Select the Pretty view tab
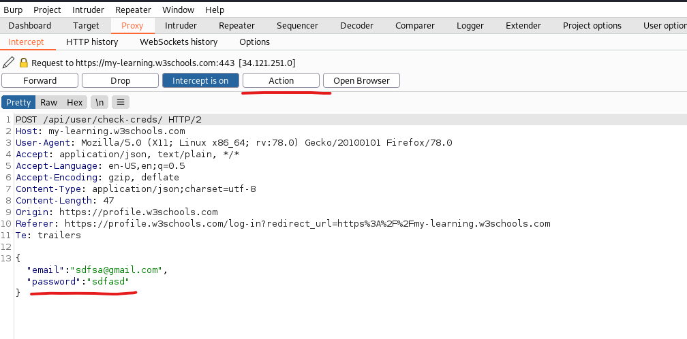Image resolution: width=687 pixels, height=339 pixels. [x=18, y=102]
